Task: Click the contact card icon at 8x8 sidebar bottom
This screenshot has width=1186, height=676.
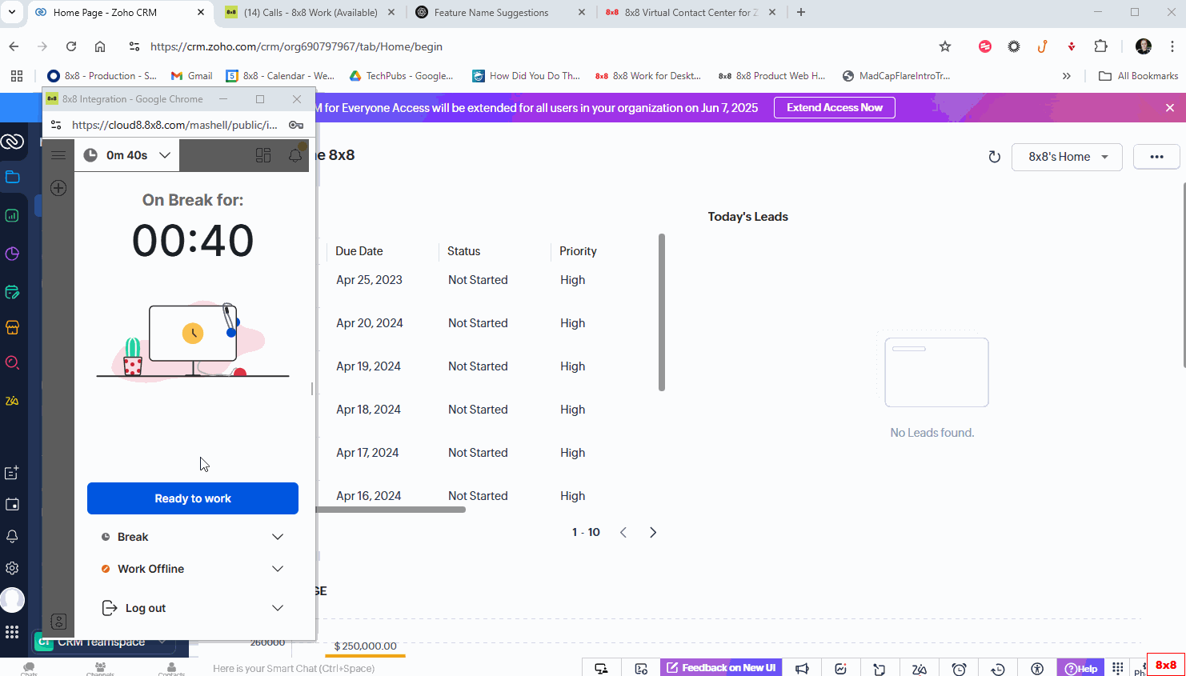Action: [x=58, y=622]
